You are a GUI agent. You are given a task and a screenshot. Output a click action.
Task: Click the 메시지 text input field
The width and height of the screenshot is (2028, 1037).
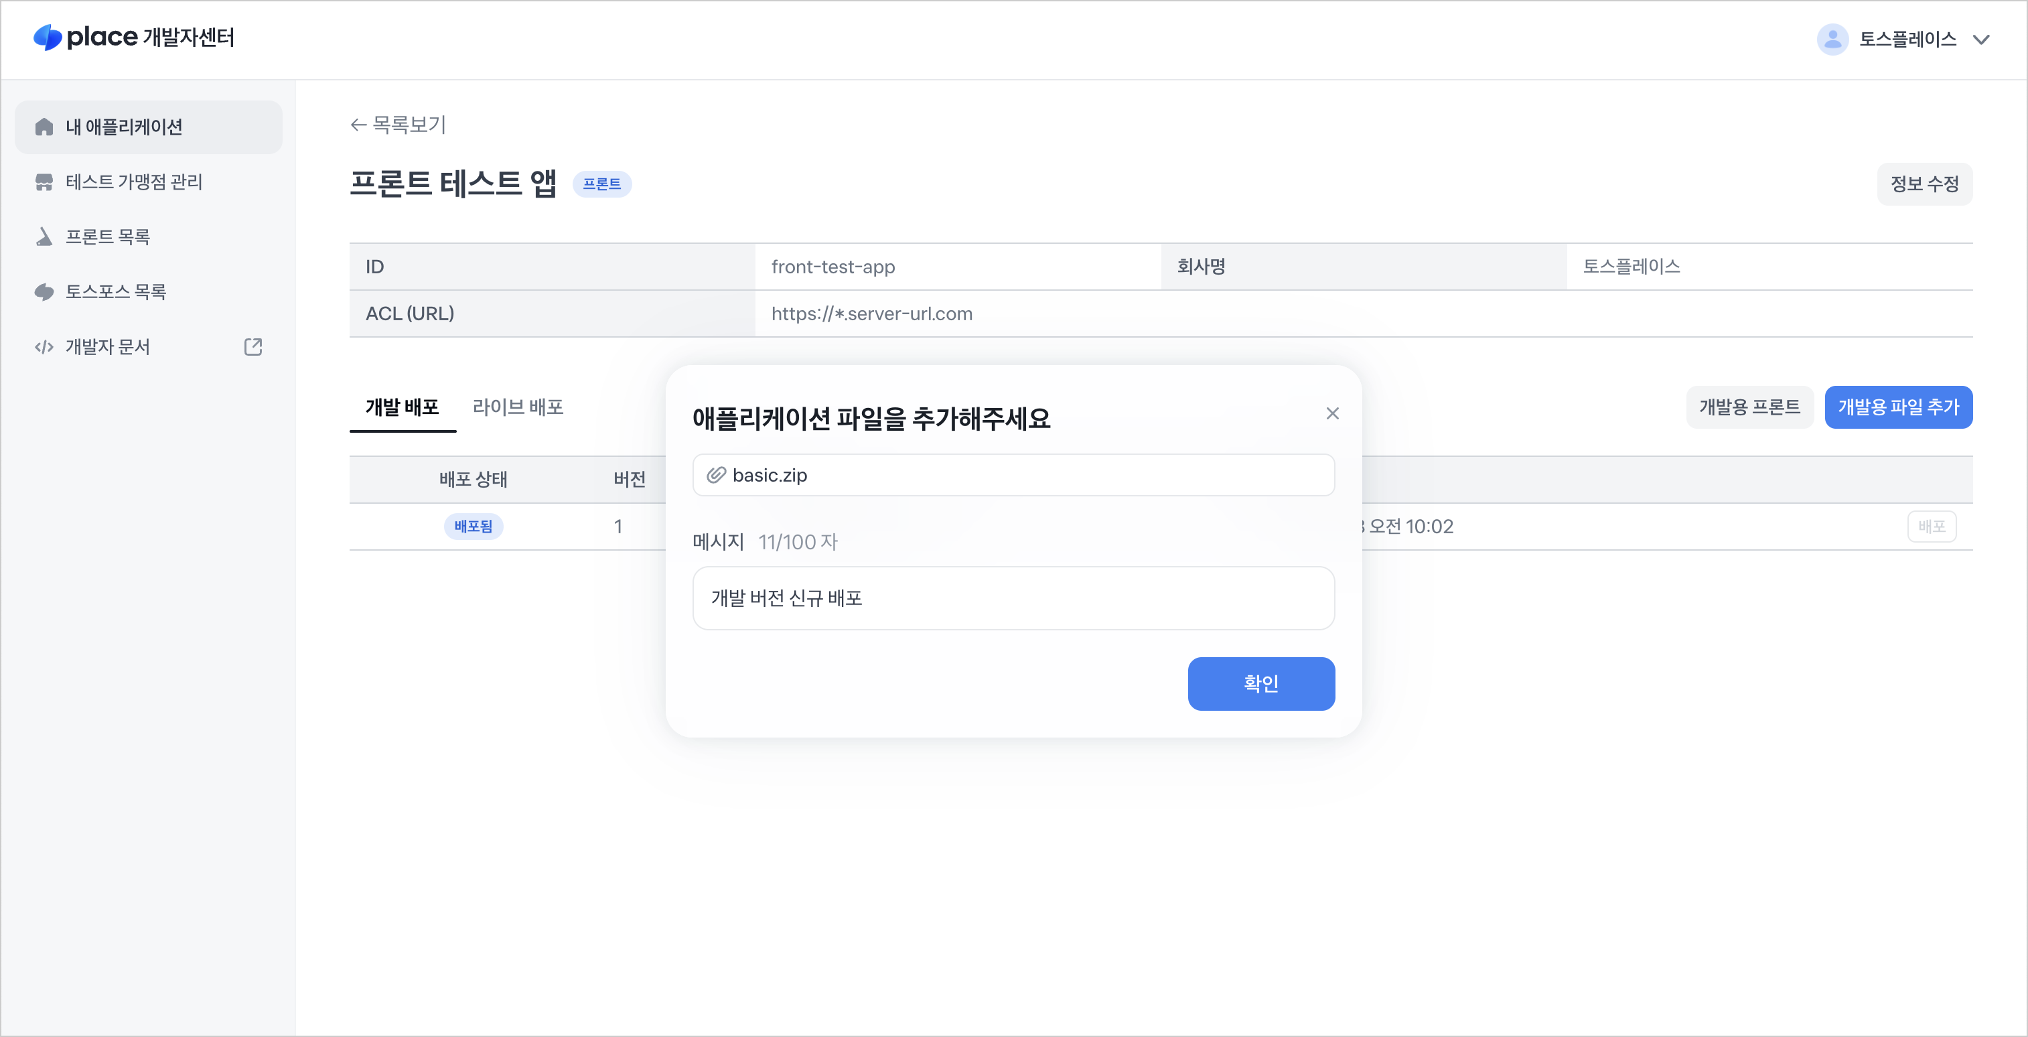tap(1013, 598)
